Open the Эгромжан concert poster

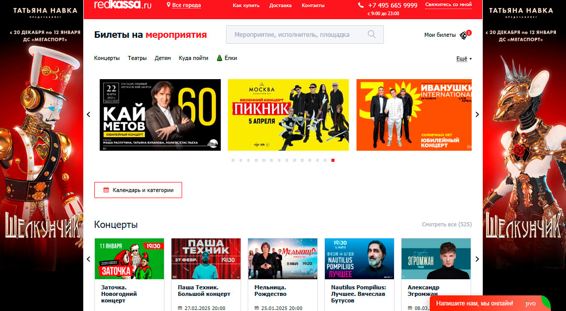[436, 259]
